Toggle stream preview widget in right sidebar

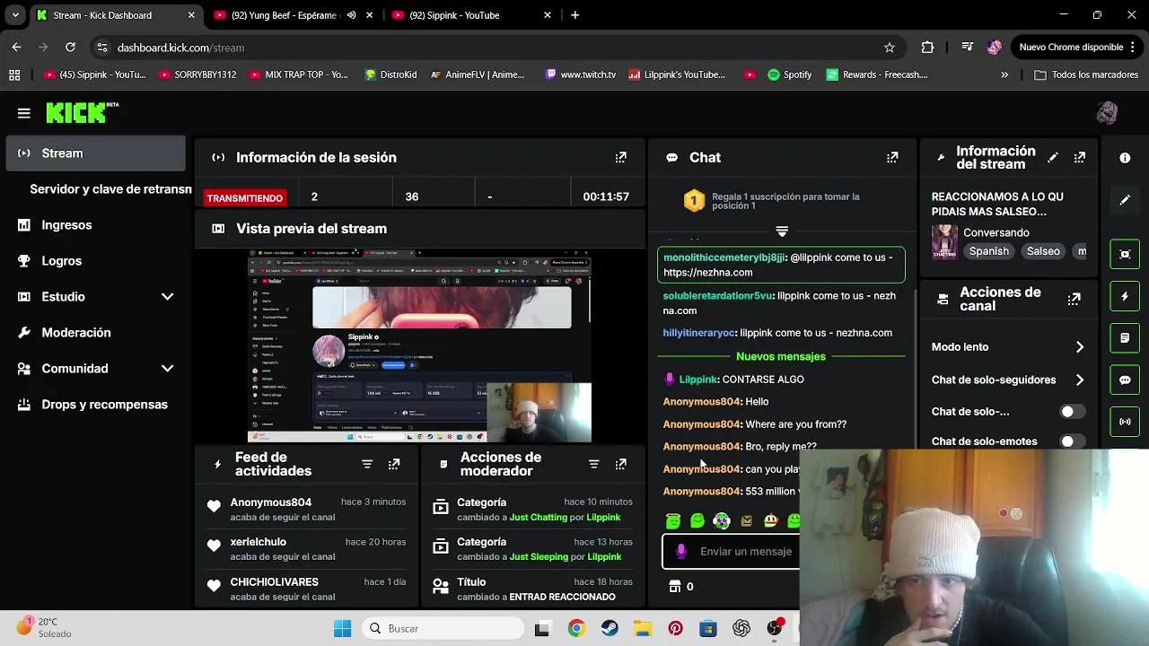(x=1125, y=254)
